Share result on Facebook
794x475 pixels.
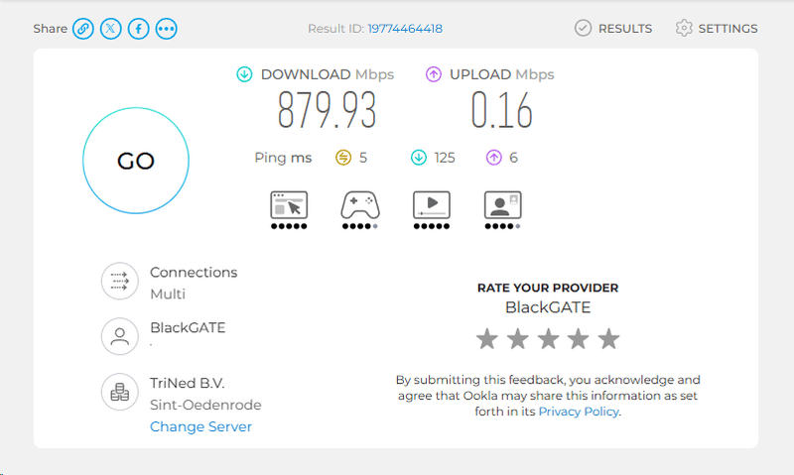click(x=138, y=29)
